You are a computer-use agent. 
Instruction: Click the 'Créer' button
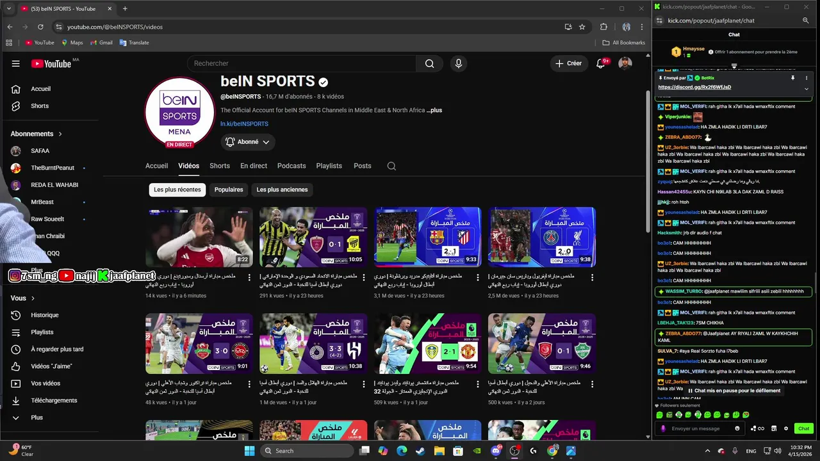pyautogui.click(x=569, y=63)
